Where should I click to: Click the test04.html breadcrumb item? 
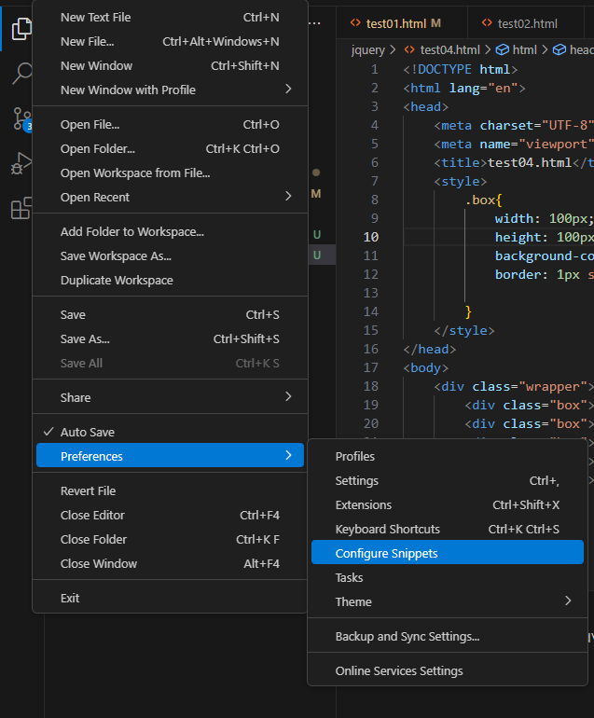tap(449, 50)
